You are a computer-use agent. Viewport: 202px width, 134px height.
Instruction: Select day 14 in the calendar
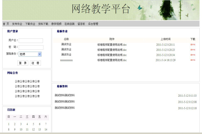[x=46, y=130]
